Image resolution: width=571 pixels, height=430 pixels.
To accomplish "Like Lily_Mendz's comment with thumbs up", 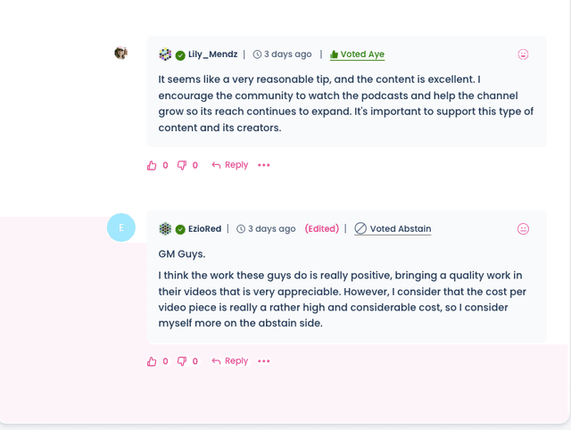I will click(x=152, y=165).
